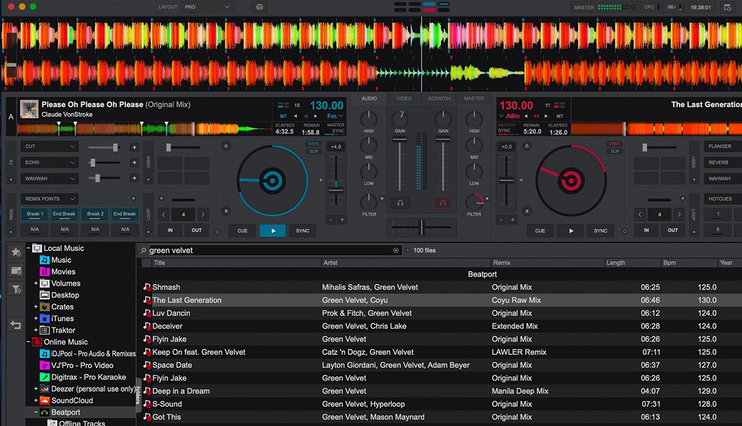Open the ECHO effect dropdown
Image resolution: width=742 pixels, height=426 pixels.
pyautogui.click(x=50, y=162)
